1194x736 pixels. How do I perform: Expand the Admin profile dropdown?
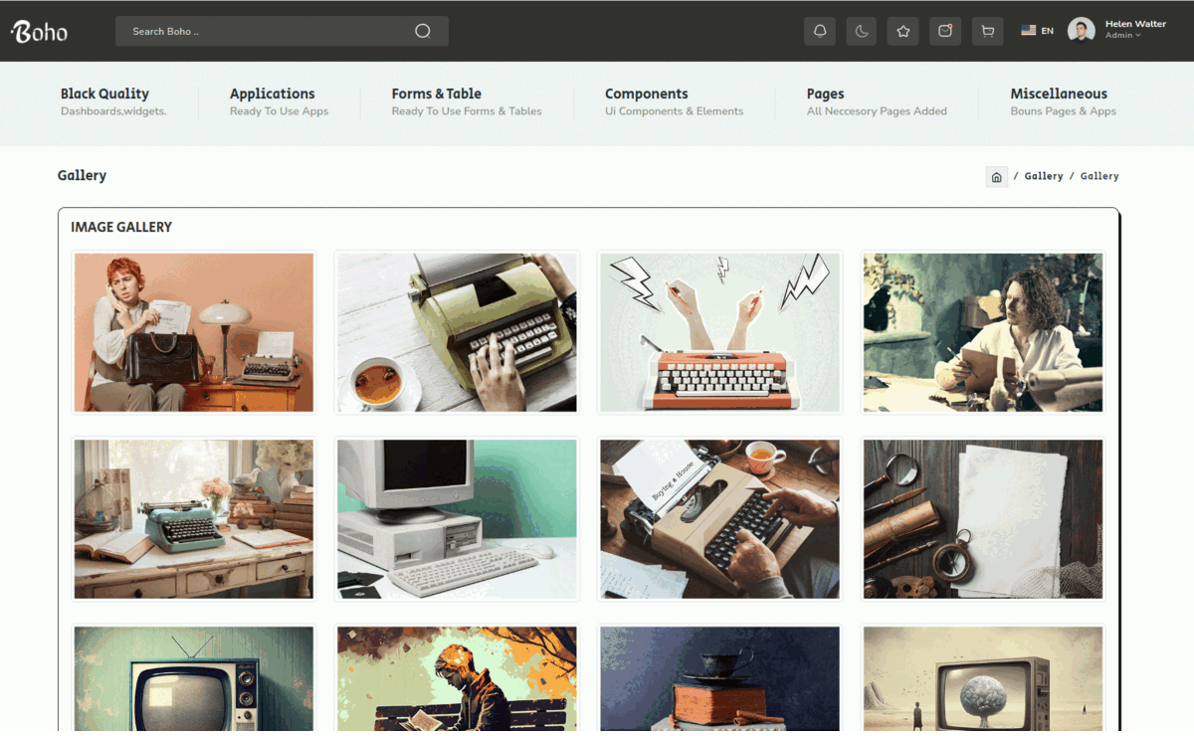pos(1122,36)
